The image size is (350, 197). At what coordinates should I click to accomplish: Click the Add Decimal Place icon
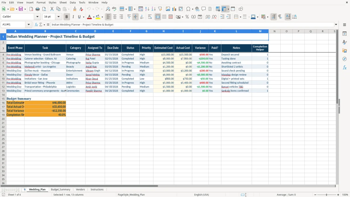pos(208,17)
